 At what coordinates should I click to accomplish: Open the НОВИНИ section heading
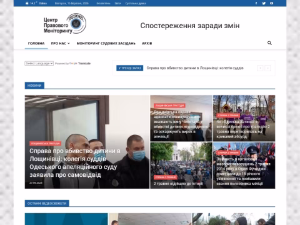tap(34, 86)
